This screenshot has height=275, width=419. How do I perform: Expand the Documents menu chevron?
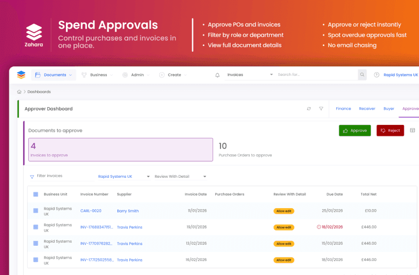pyautogui.click(x=71, y=75)
